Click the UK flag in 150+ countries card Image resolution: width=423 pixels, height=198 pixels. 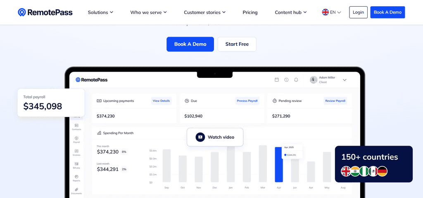(346, 171)
